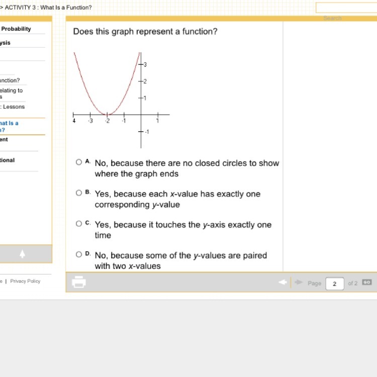Image resolution: width=377 pixels, height=377 pixels.
Task: Open sidebar item ending in 'unction?'
Action: [x=10, y=80]
